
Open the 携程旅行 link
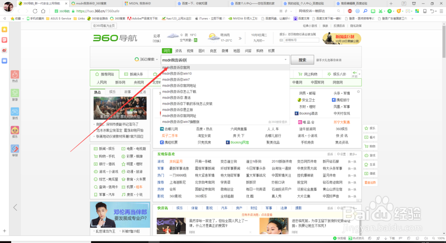(340, 100)
